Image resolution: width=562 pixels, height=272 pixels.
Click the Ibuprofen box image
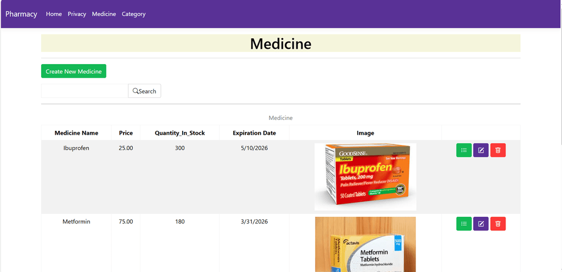(x=365, y=177)
